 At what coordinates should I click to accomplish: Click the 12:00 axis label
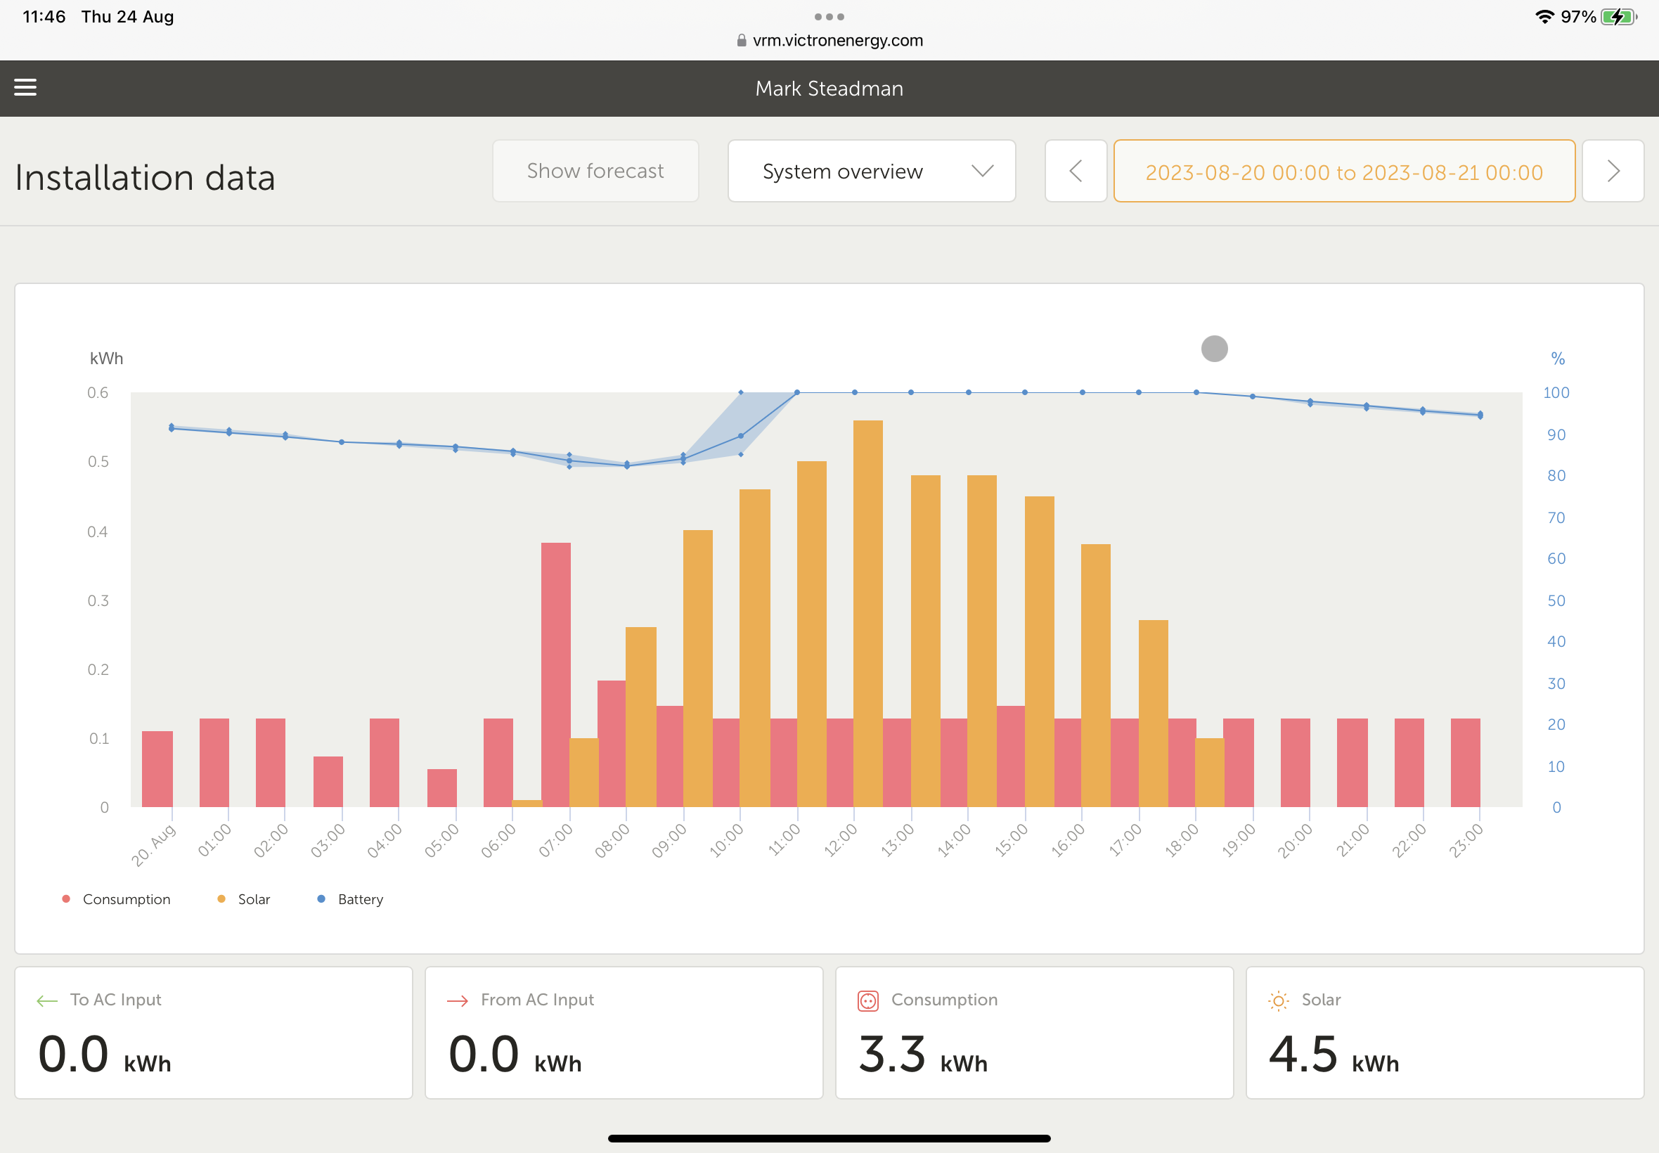(841, 840)
